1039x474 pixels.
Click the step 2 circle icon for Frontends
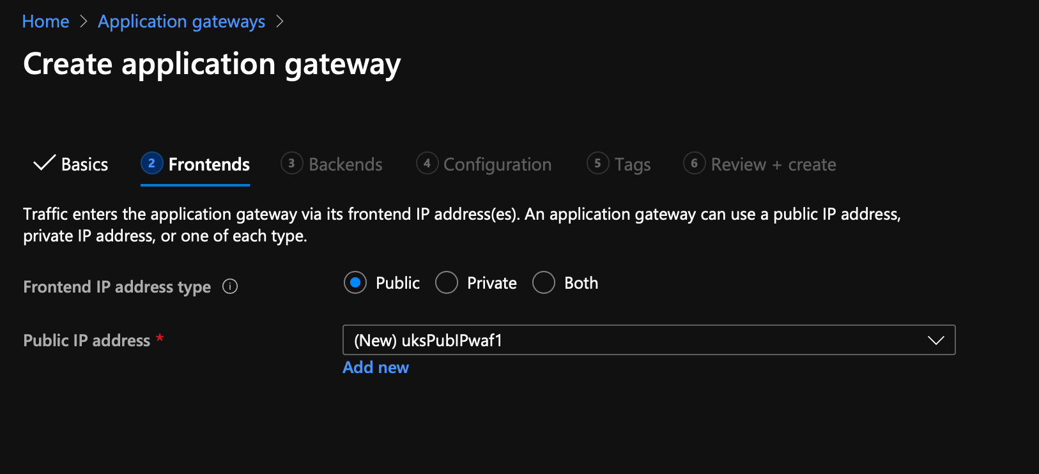(x=151, y=163)
